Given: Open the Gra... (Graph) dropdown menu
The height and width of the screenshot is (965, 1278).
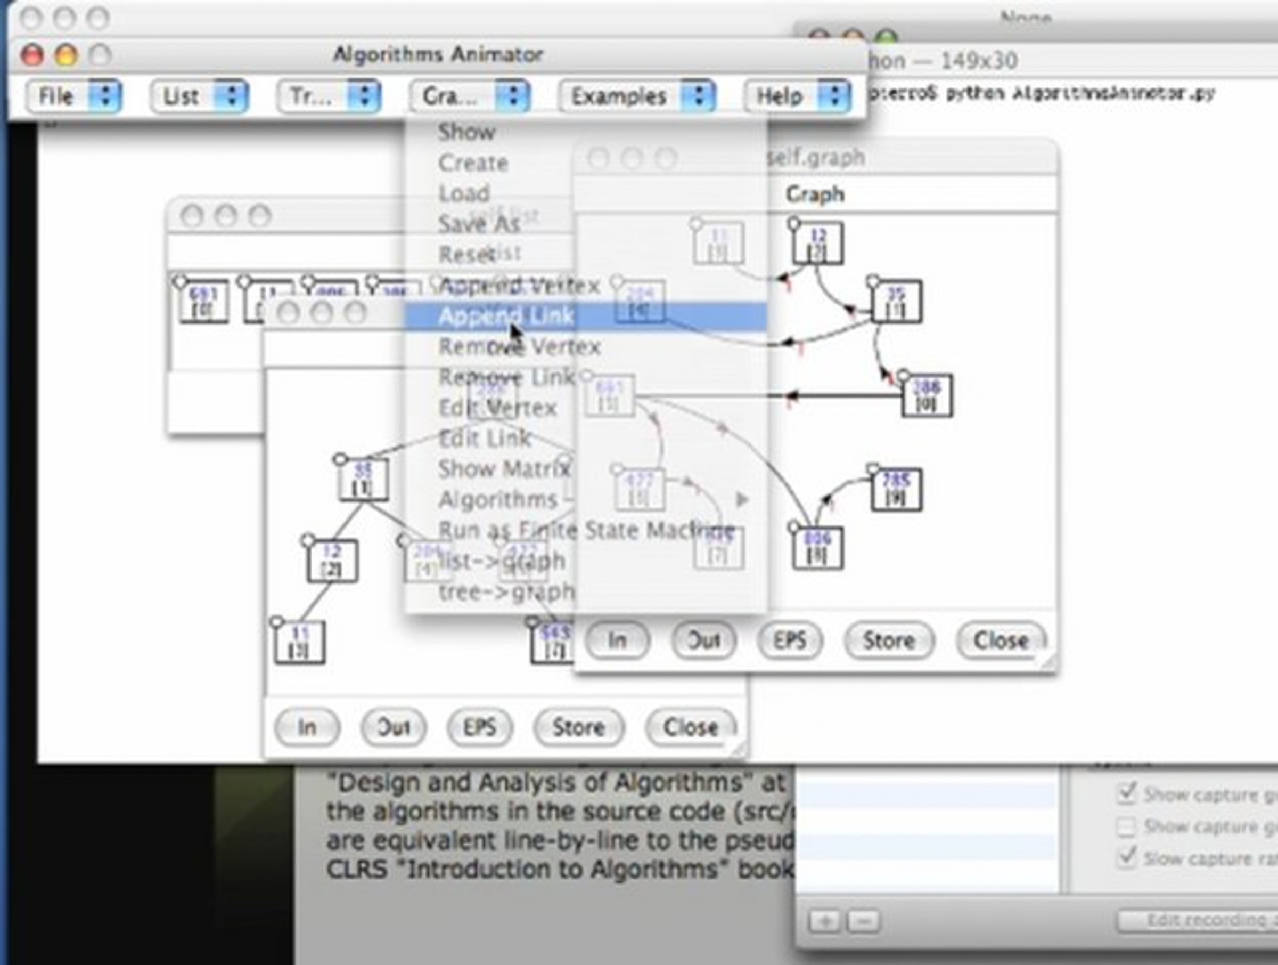Looking at the screenshot, I should click(x=470, y=96).
